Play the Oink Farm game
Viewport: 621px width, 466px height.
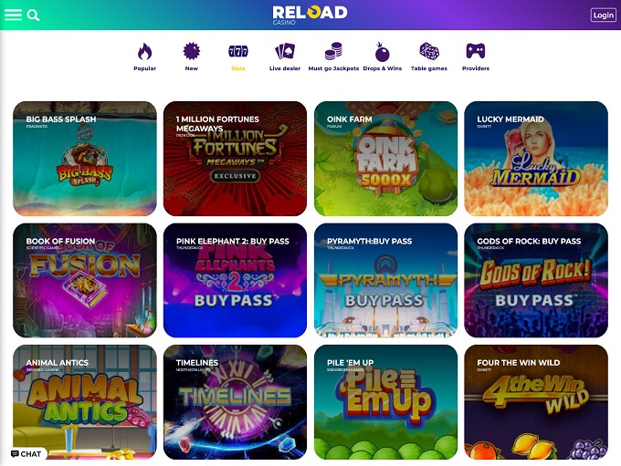tap(385, 159)
